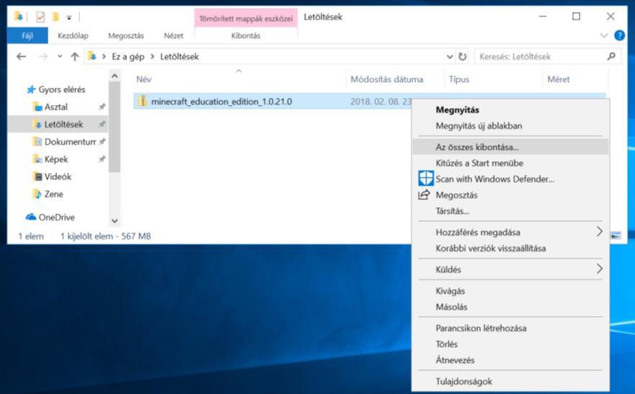Switch to the Kezdőlap ribbon tab
The image size is (635, 394).
(73, 35)
